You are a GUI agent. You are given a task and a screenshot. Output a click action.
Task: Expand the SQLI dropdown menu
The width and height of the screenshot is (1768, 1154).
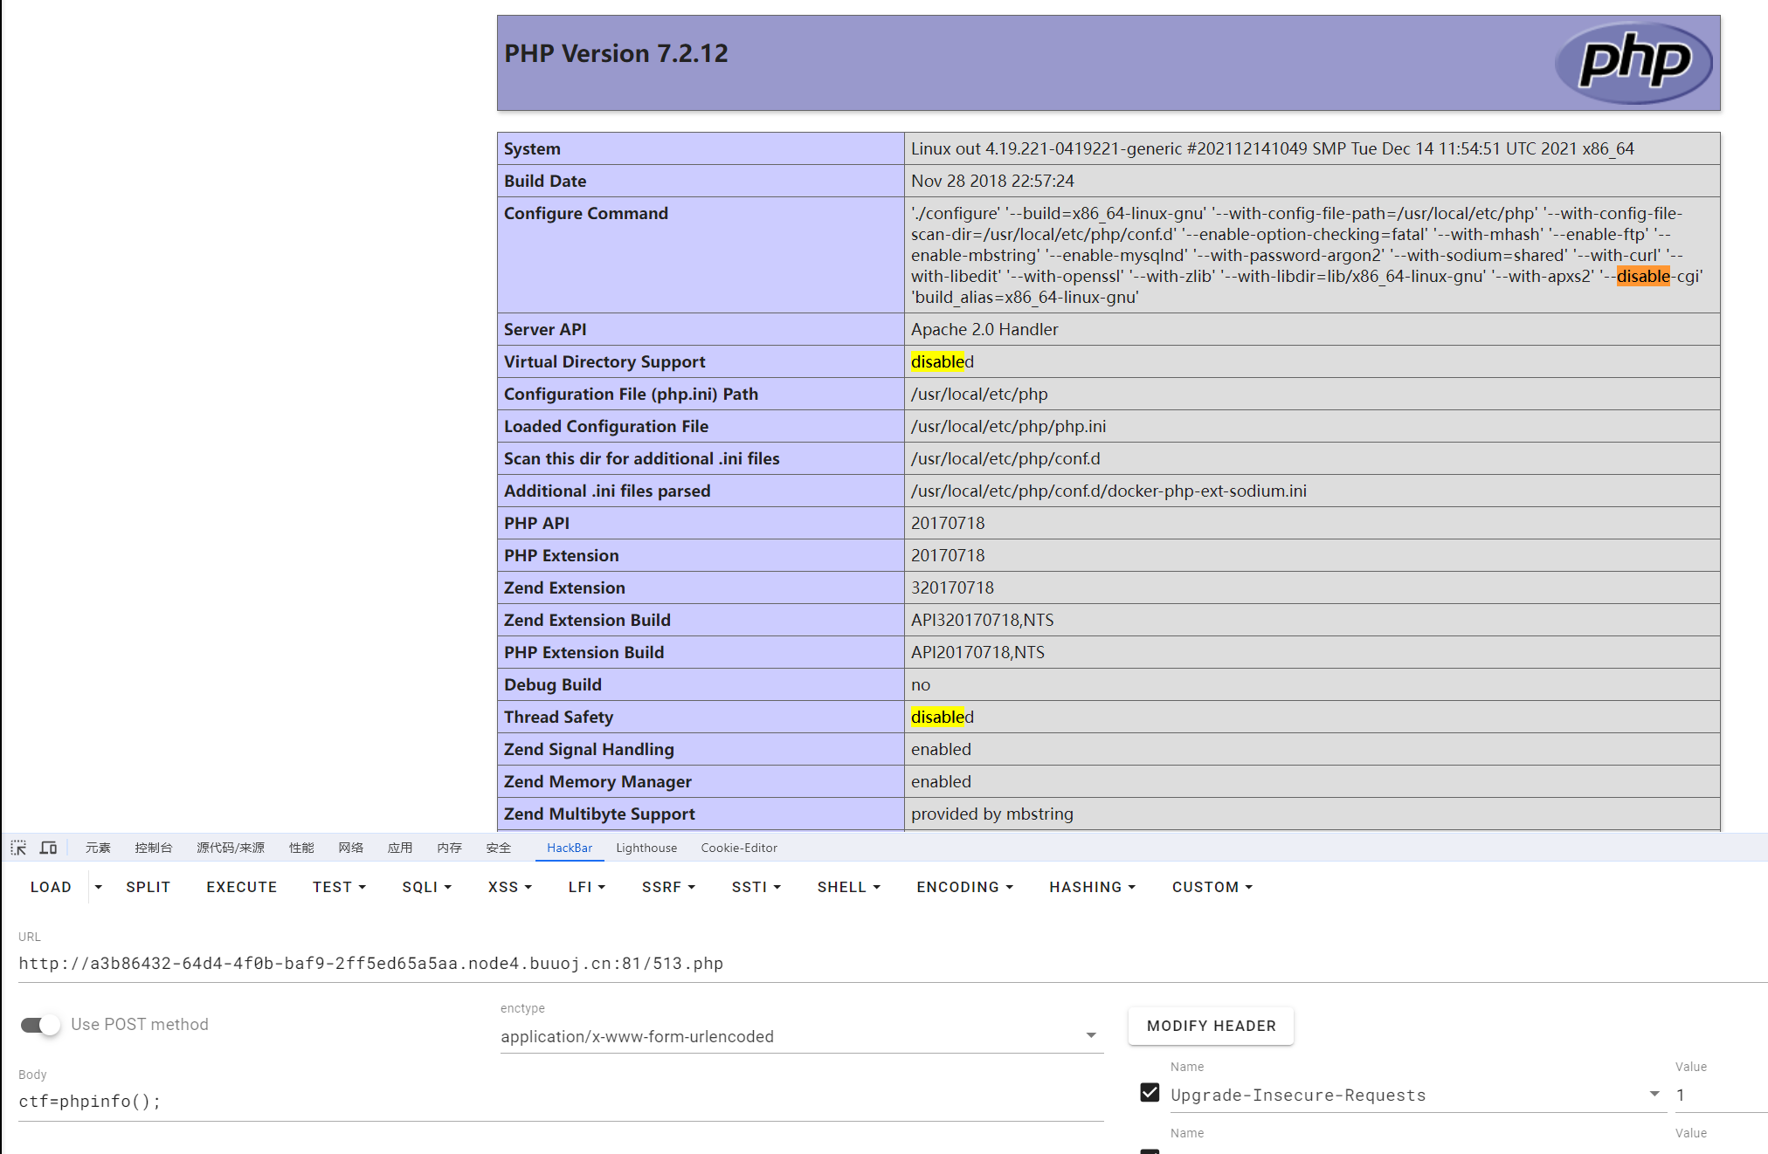click(426, 887)
